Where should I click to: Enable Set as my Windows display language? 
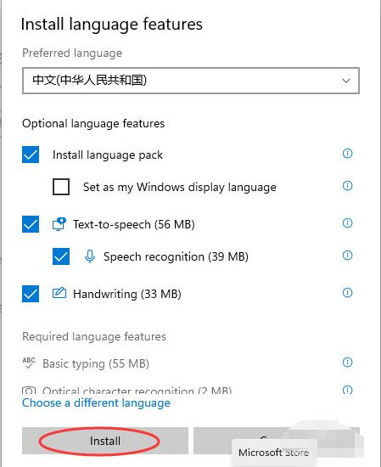tap(61, 187)
